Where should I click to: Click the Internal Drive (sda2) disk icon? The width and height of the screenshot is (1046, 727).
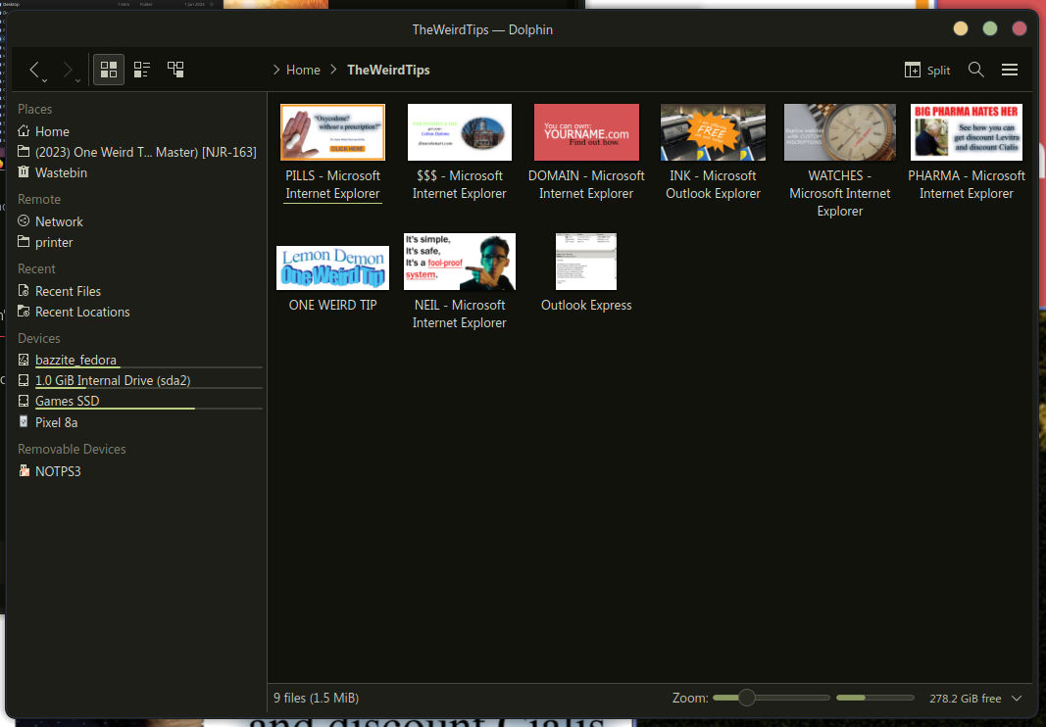24,380
